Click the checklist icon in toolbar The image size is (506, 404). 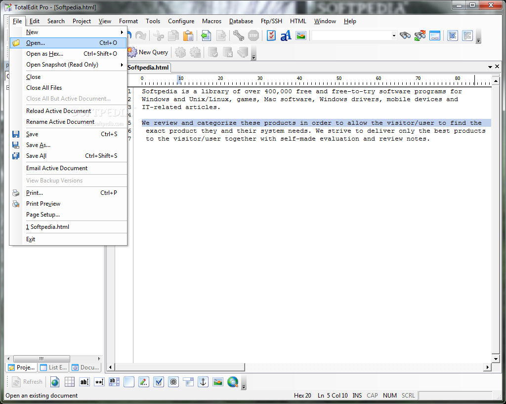click(x=271, y=36)
